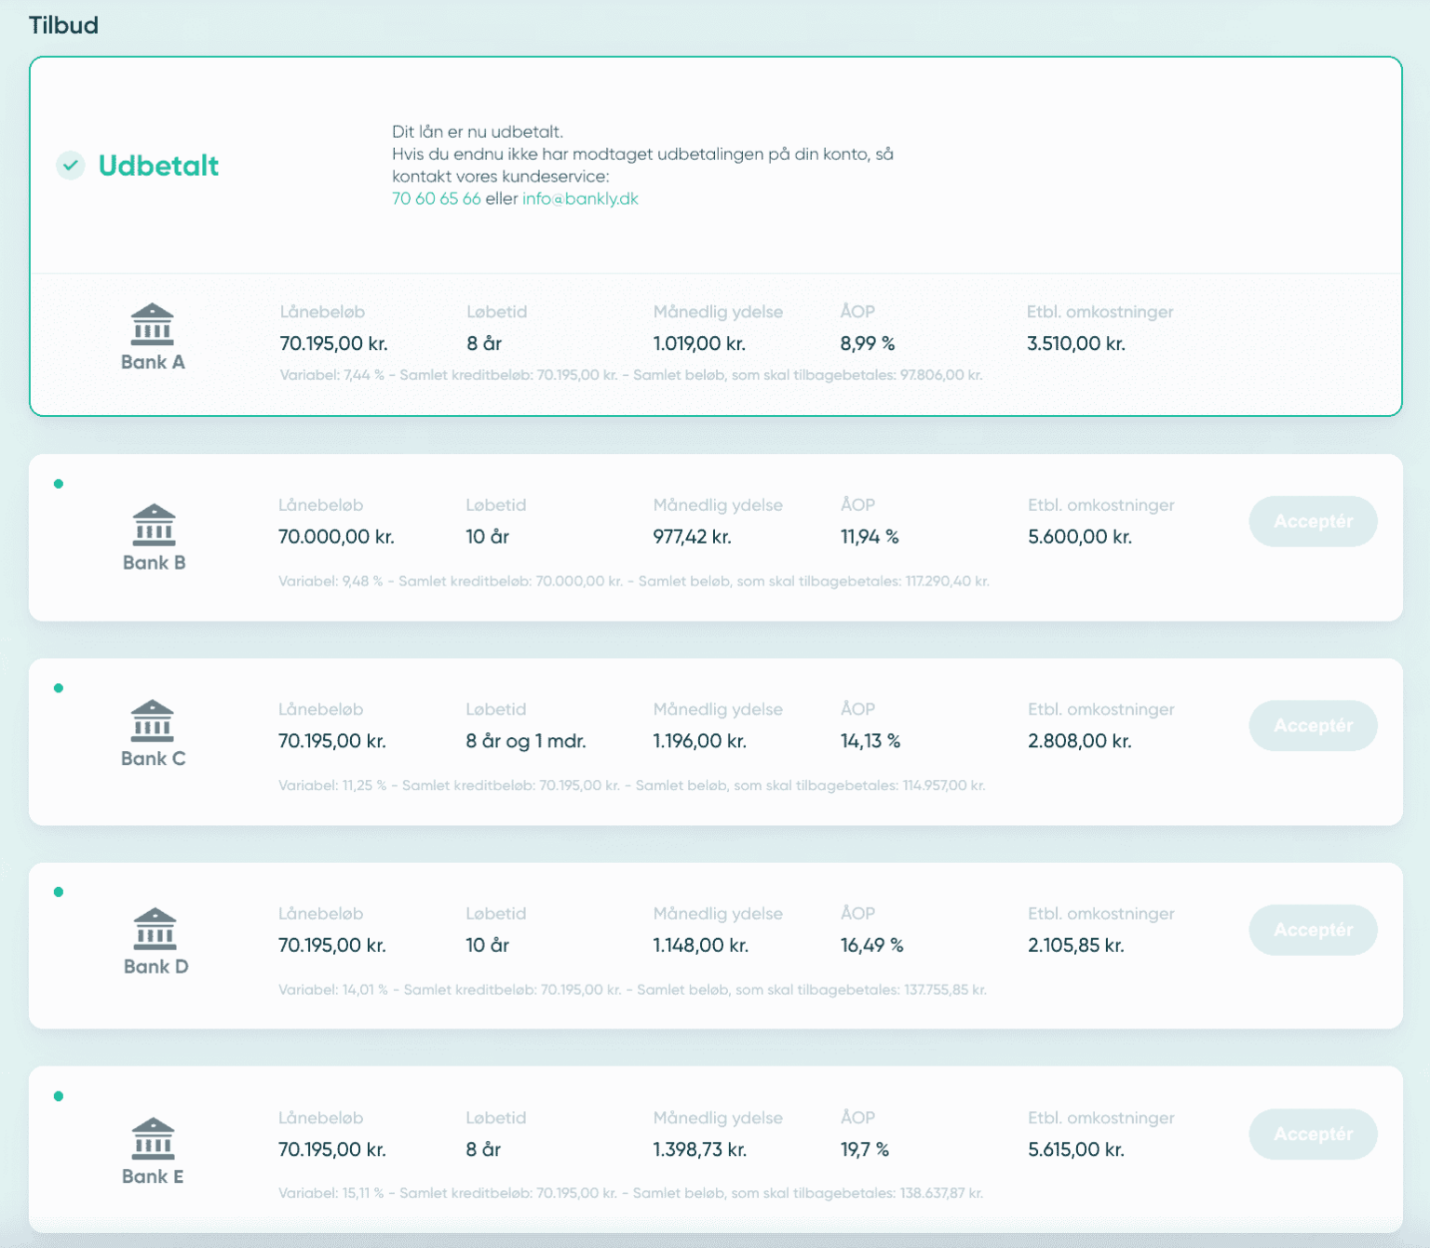The width and height of the screenshot is (1430, 1248).
Task: Click the 'Variabel: 14,01 %' details line
Action: (x=633, y=989)
